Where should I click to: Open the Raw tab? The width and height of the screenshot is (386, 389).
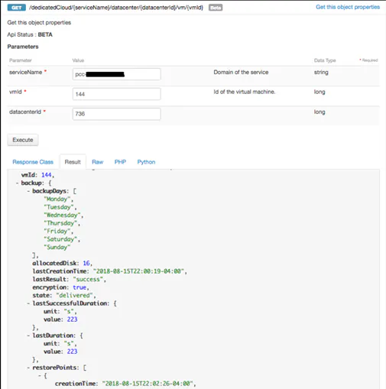(x=97, y=162)
